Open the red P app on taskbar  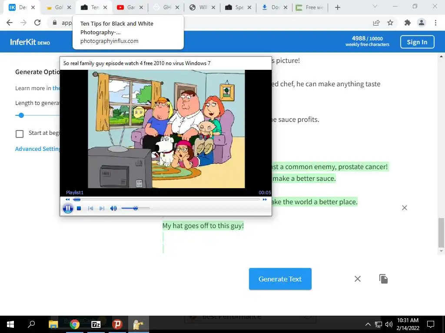117,324
